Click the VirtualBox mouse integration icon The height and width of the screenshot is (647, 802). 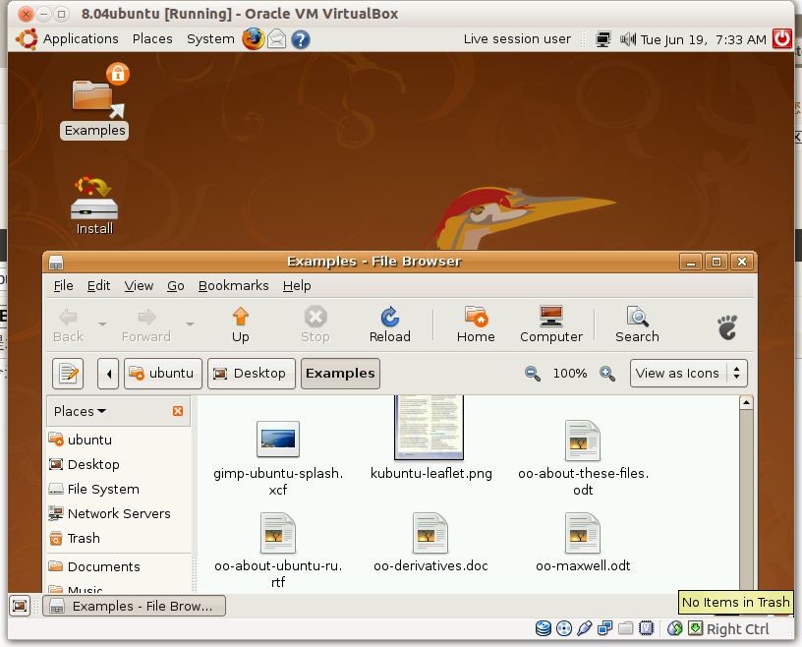674,628
